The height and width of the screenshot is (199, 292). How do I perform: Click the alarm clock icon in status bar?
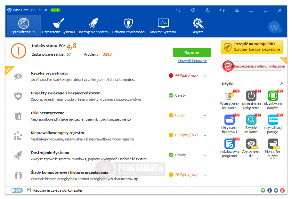pos(29,190)
